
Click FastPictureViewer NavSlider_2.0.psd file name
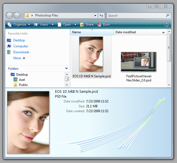139,78
